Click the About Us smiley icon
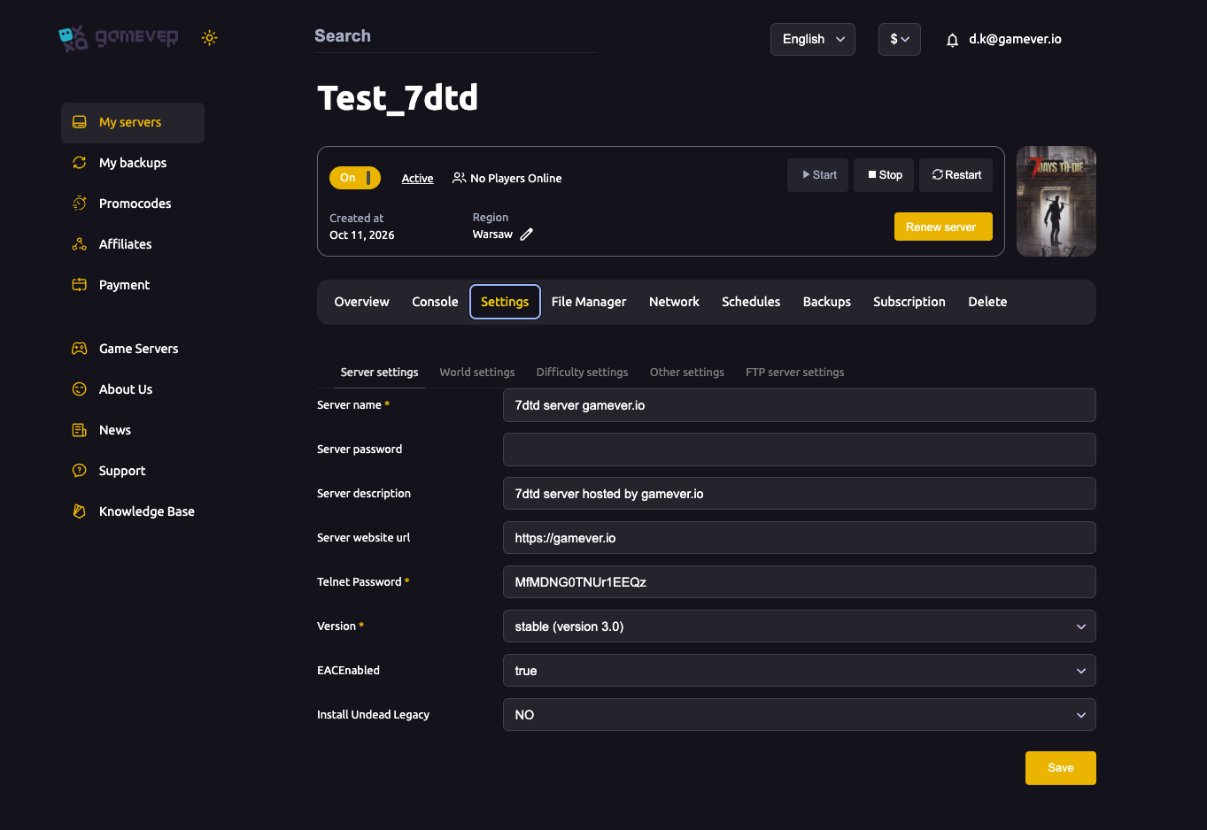Viewport: 1207px width, 830px height. [80, 389]
